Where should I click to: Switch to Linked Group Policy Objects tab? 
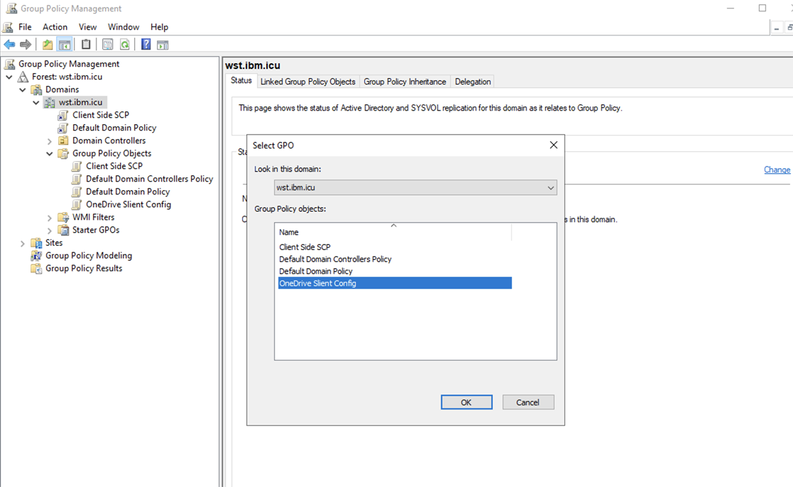308,82
